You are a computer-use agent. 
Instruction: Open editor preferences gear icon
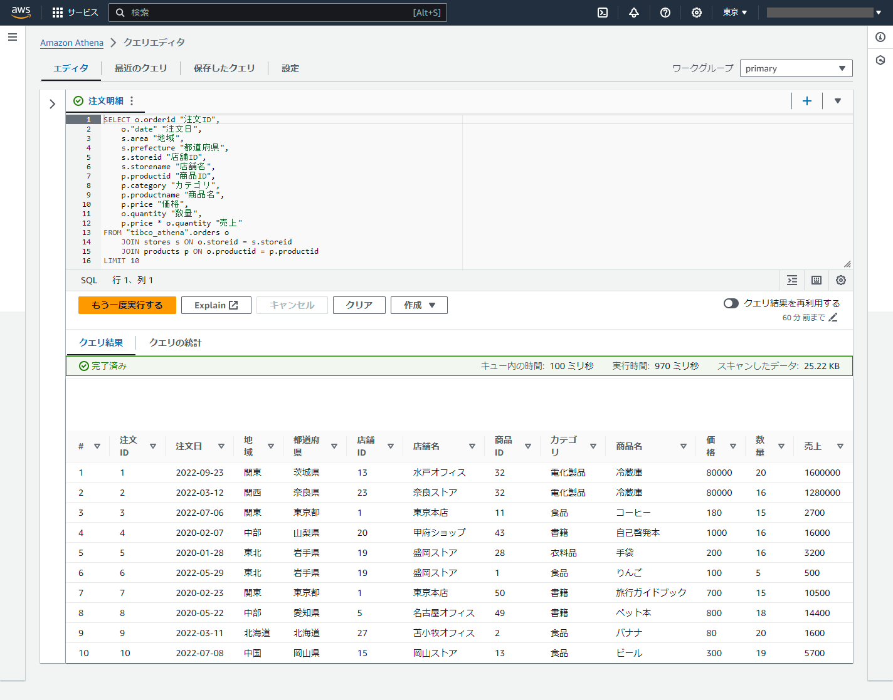coord(841,280)
